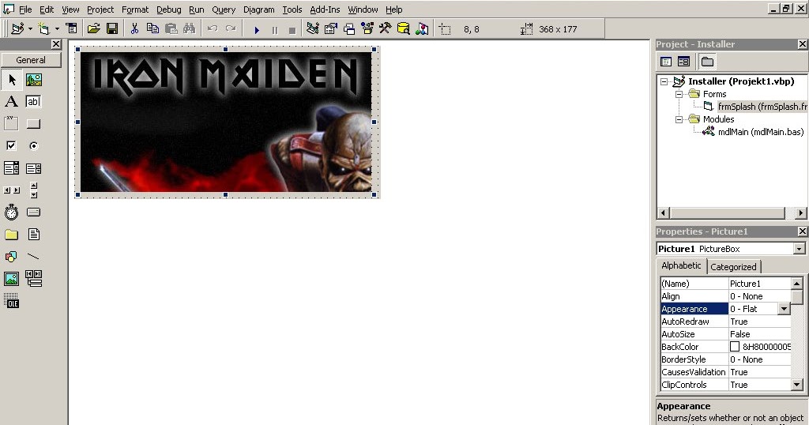Collapse the Installer (Projekt1.vbp) tree node
Viewport: 809px width, 425px height.
pos(664,81)
